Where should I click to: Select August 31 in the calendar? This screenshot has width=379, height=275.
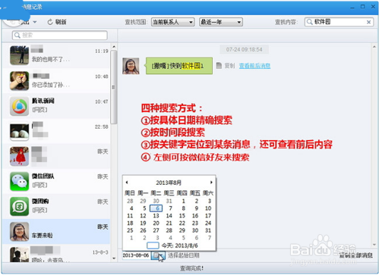point(208,230)
